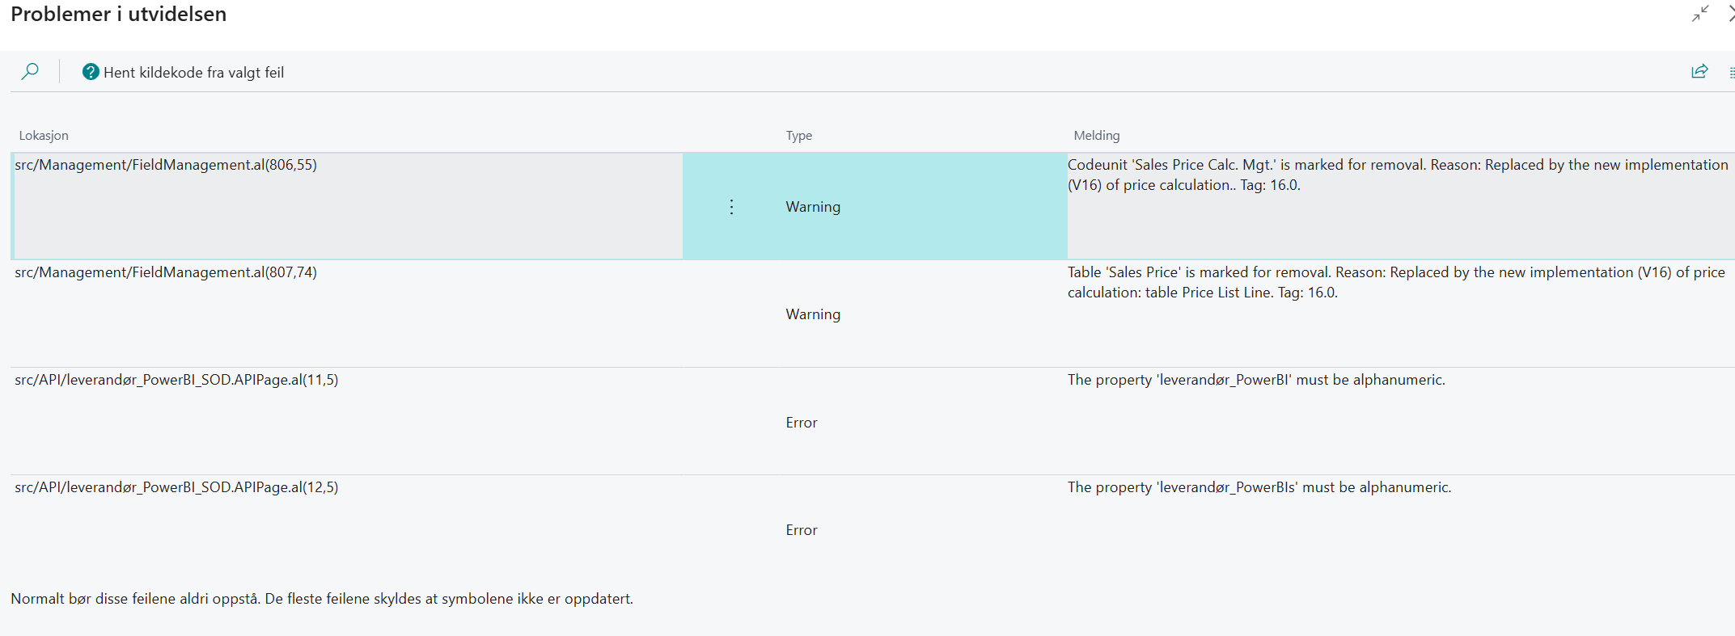
Task: Click second row's Warning type cell
Action: 813,314
